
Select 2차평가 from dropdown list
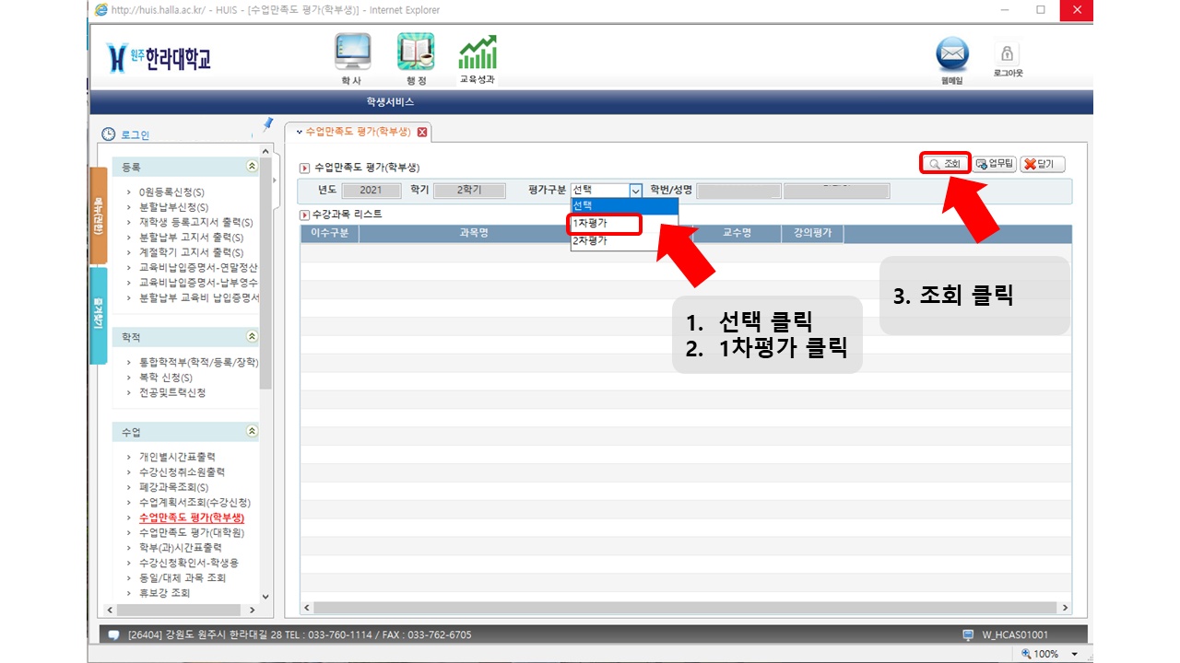click(x=590, y=241)
